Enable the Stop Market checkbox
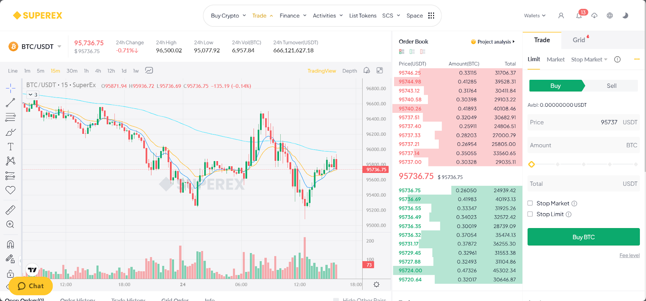Viewport: 646px width, 301px height. (x=530, y=203)
